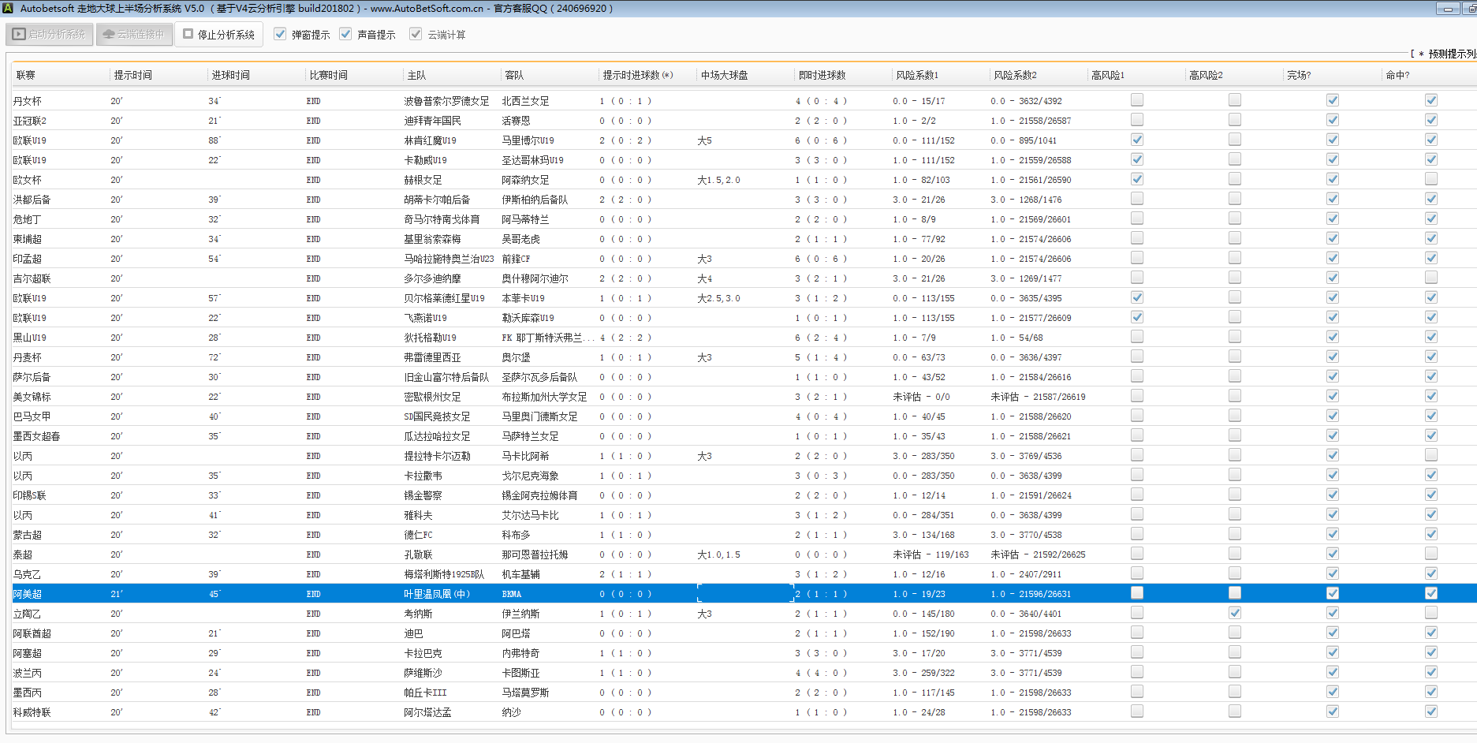Viewport: 1477px width, 743px height.
Task: Sort by the 联赛 column header
Action: click(x=26, y=76)
